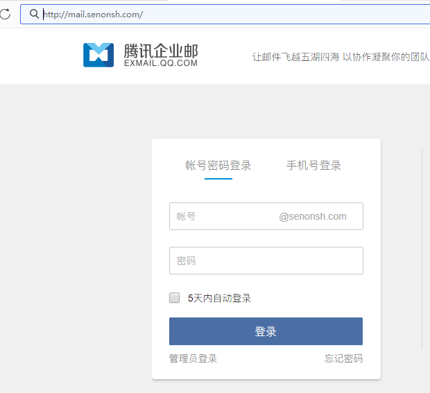Viewport: 430px width, 393px height.
Task: Click the 腾讯企业邮 logo text
Action: click(161, 51)
